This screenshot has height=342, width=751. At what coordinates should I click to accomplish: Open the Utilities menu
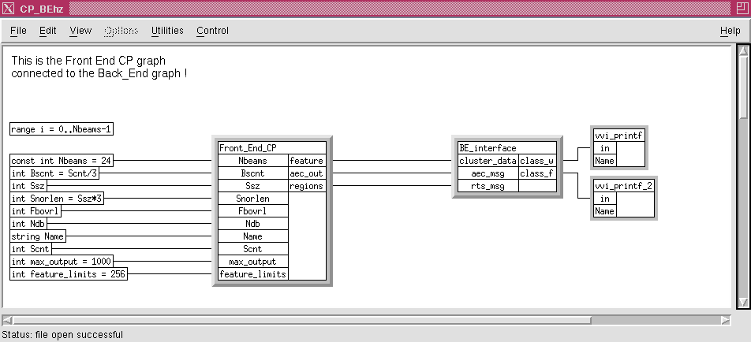pos(167,31)
